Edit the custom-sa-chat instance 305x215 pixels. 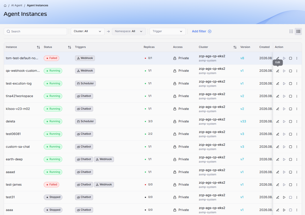[278, 147]
